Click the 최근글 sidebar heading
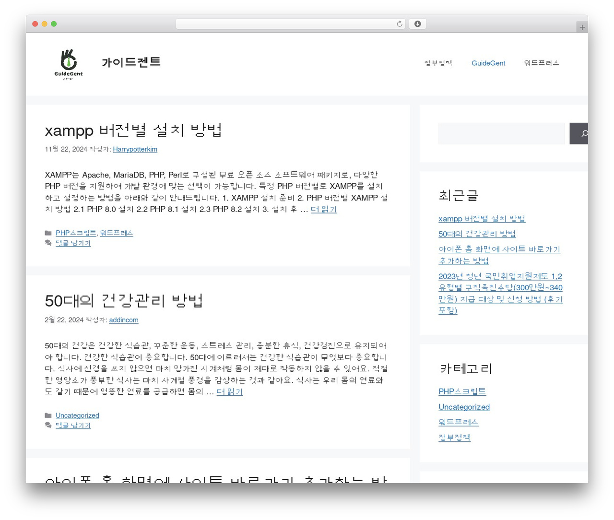Screen dimensions: 614x520 (x=459, y=195)
